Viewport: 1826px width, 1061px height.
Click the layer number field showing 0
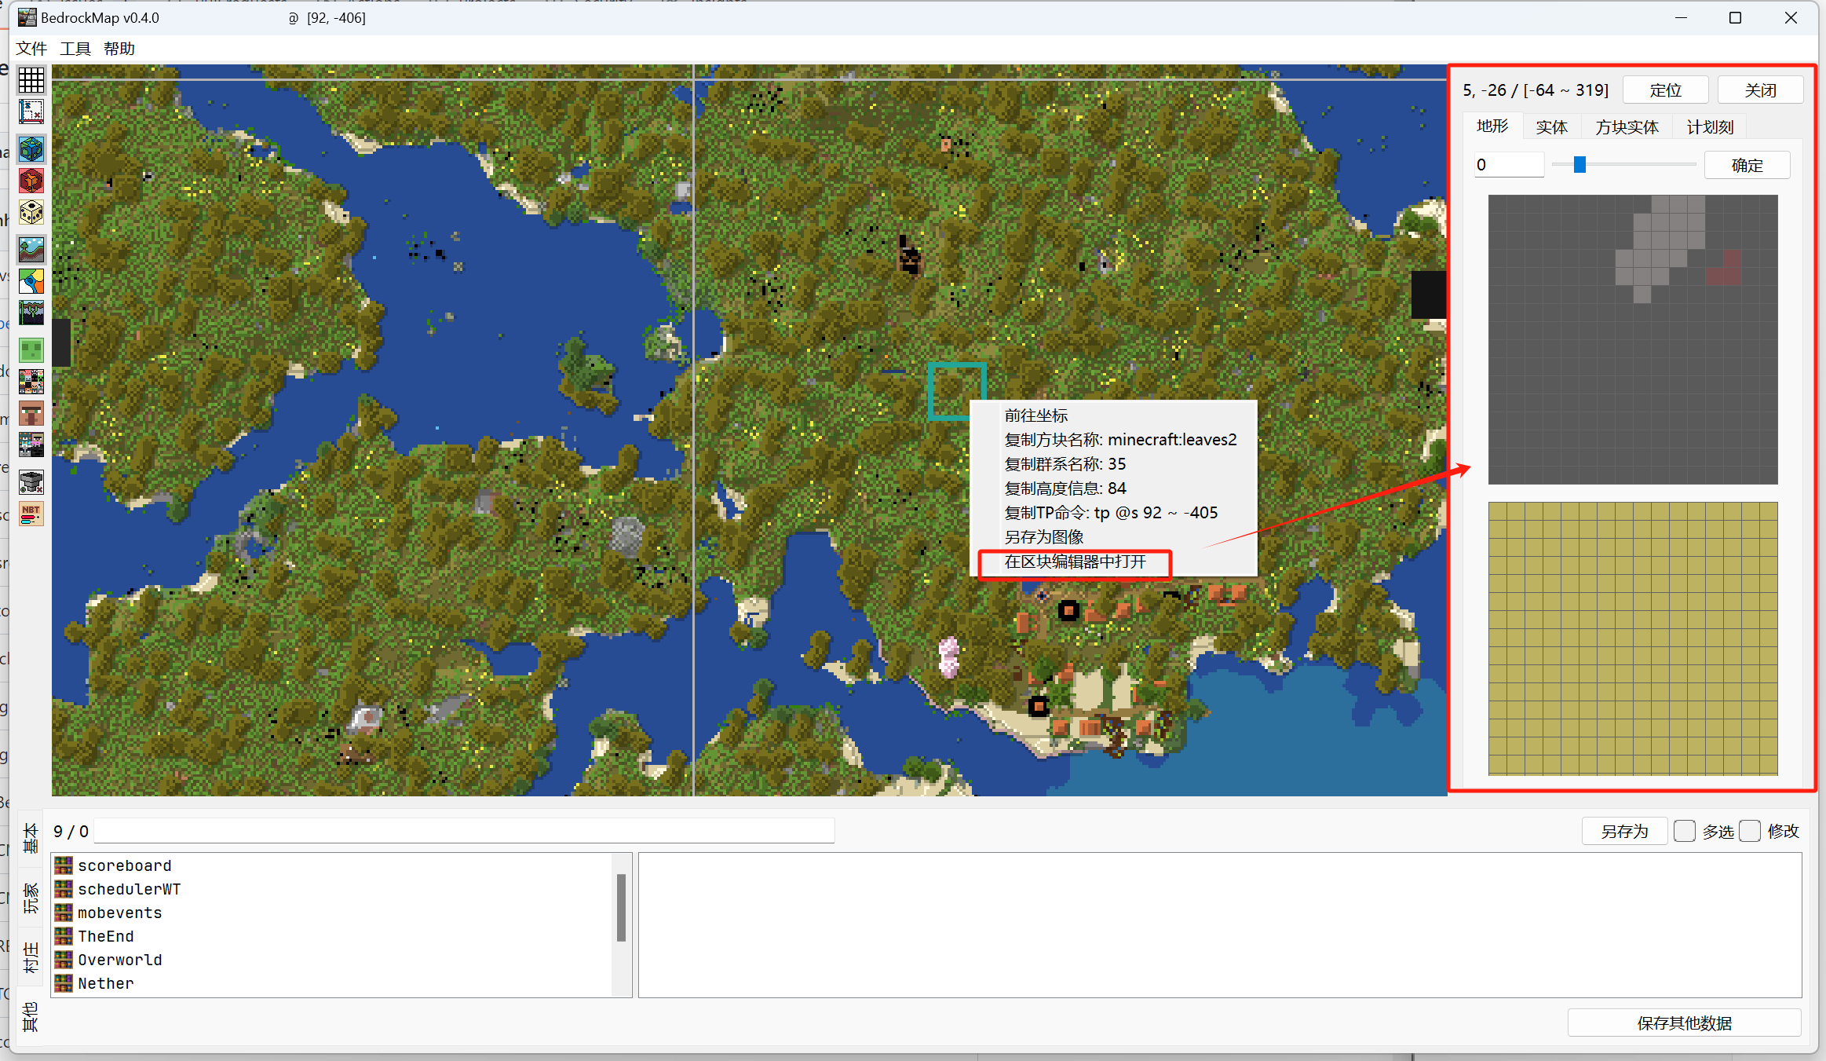tap(1509, 165)
